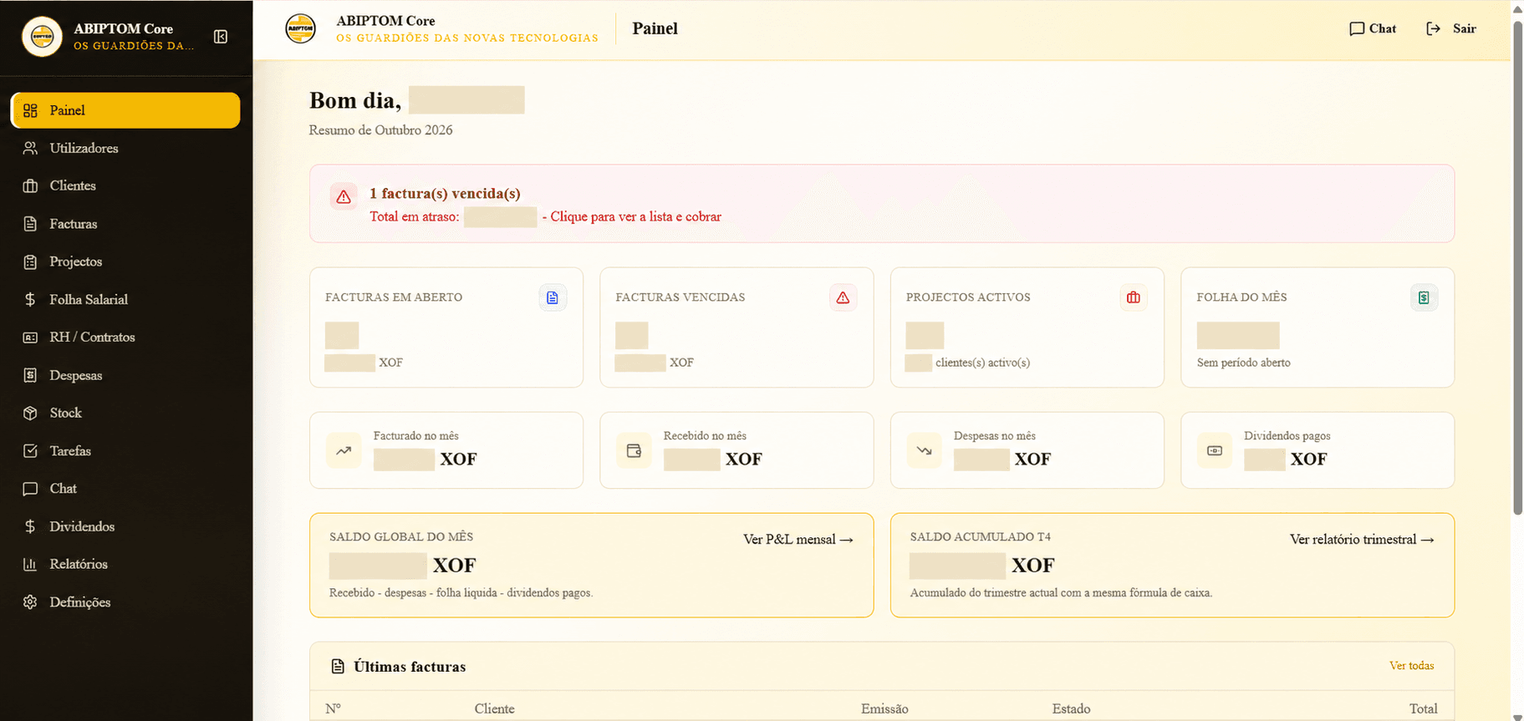Go to Despesas in the sidebar

125,375
